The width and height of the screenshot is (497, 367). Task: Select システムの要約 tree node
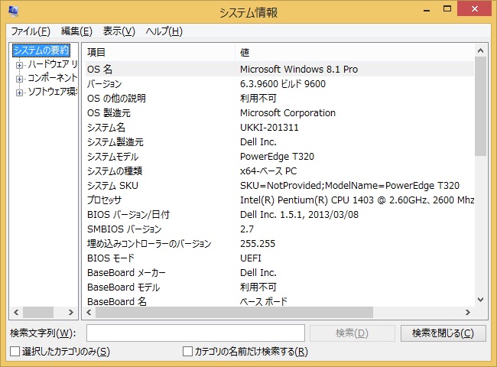point(41,50)
